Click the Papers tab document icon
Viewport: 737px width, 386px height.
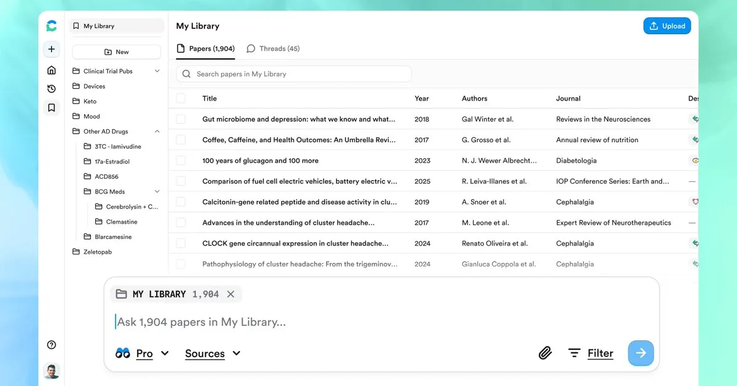tap(181, 48)
